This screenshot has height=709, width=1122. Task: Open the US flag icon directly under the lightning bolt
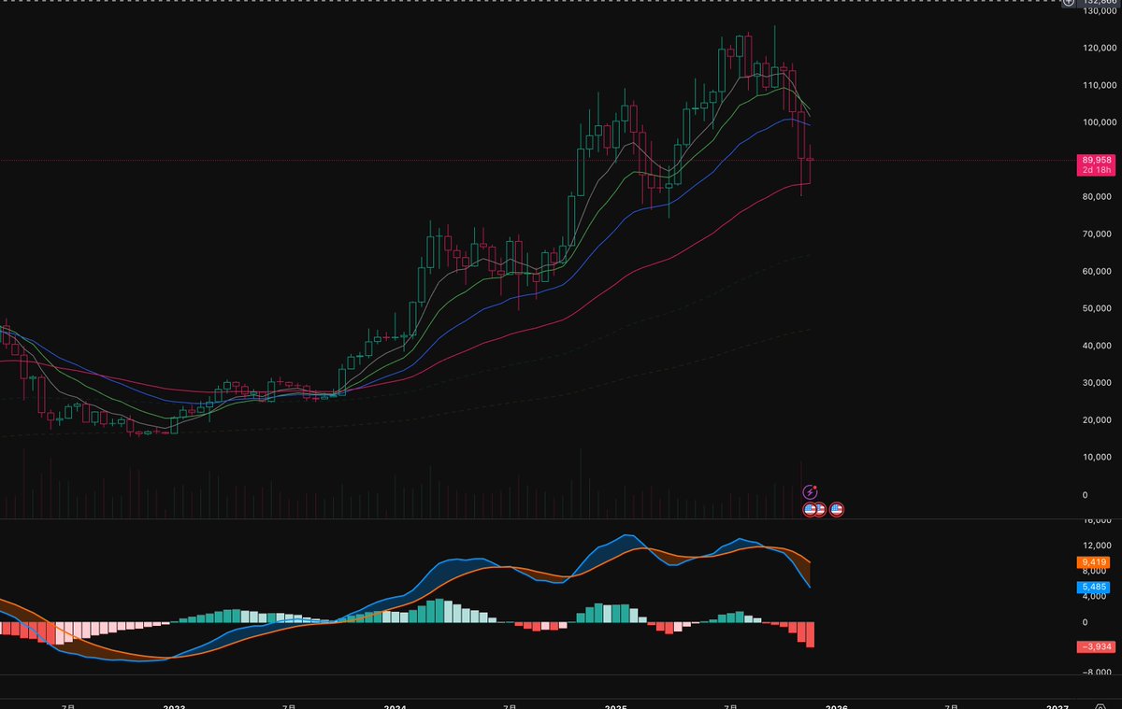point(811,509)
